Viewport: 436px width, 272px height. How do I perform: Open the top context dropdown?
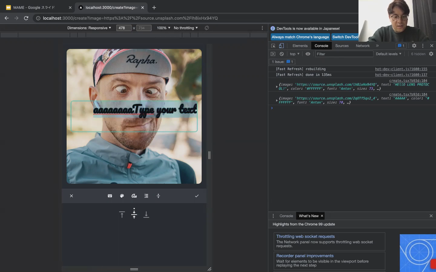click(x=295, y=54)
